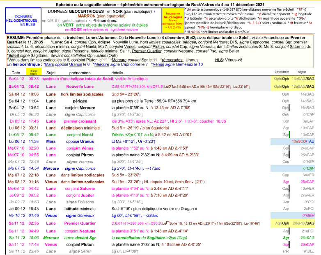
Task: Select the 'Date' column header
Action: (16, 73)
